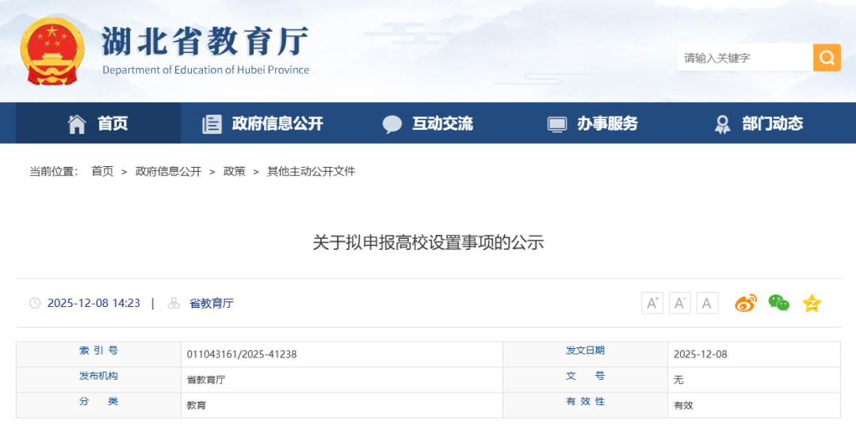The width and height of the screenshot is (856, 432).
Task: Go to 政府信息公开 in the breadcrumb
Action: pos(168,172)
